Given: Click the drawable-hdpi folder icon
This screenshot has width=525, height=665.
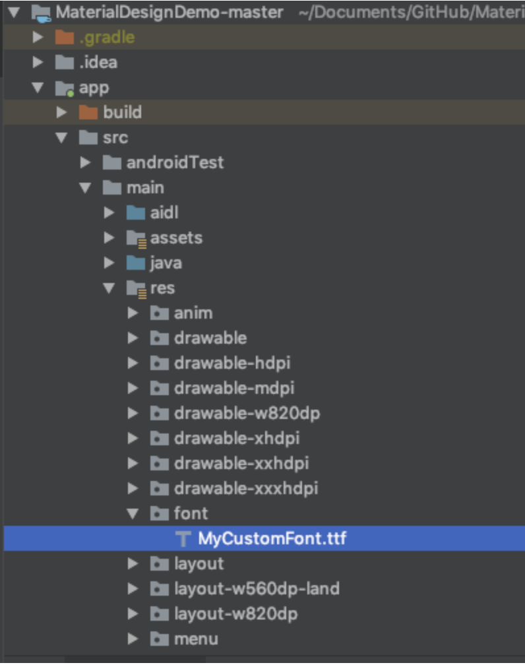Looking at the screenshot, I should coord(158,363).
